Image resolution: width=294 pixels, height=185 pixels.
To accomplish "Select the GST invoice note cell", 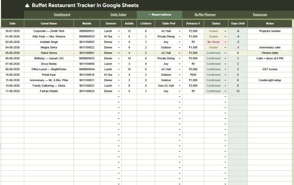I will tap(270, 69).
